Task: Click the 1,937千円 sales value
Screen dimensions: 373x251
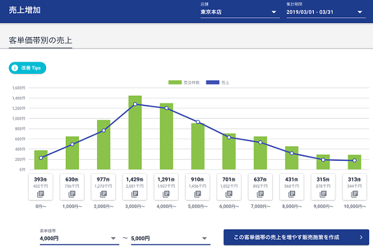Action: [x=166, y=186]
